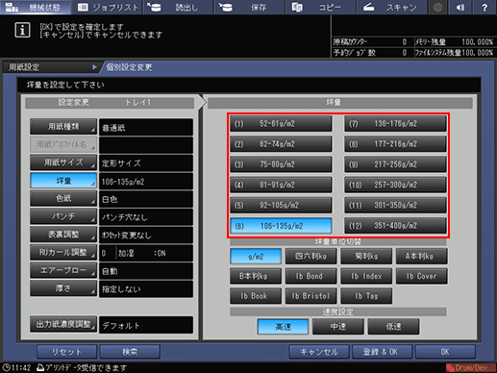Click the リセット reset button

click(x=66, y=352)
